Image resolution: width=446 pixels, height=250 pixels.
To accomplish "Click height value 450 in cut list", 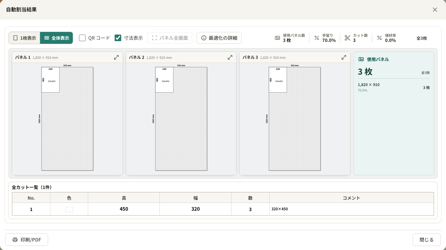I will 124,209.
